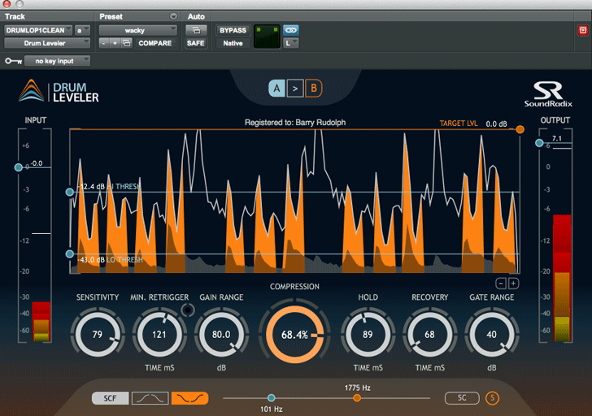Click the 101 Hz filter handle
The width and height of the screenshot is (592, 416).
pos(271,398)
